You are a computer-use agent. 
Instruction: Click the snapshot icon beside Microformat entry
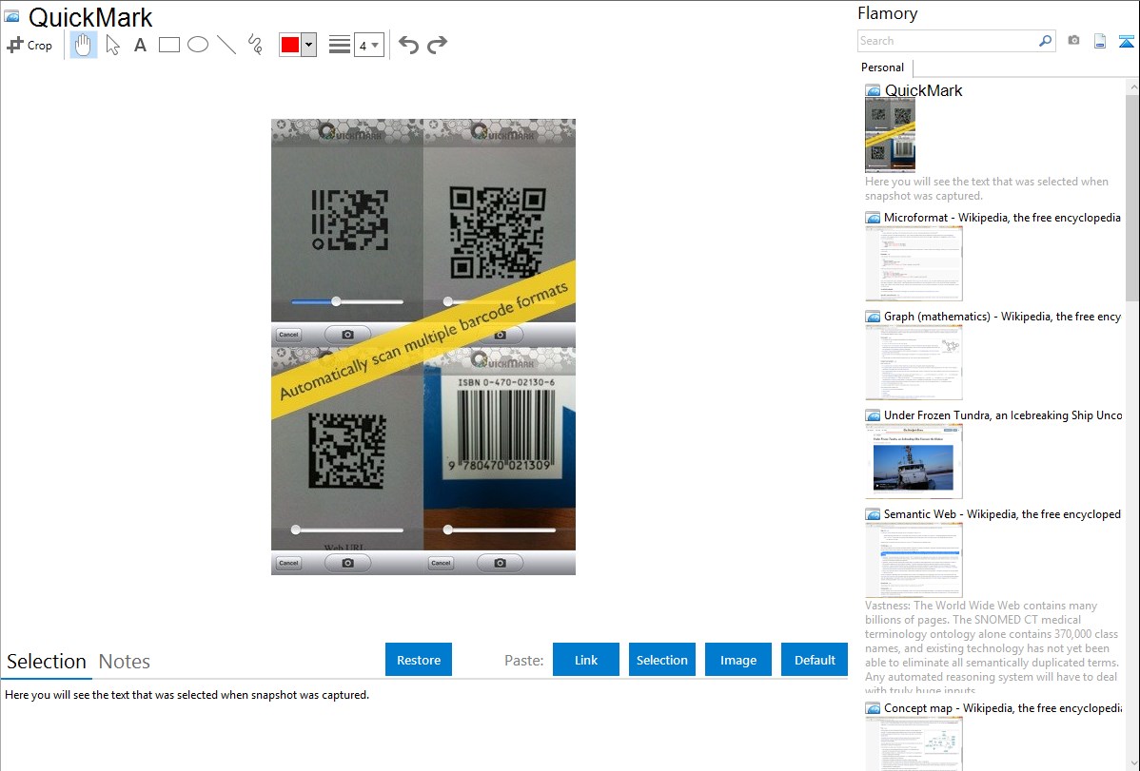coord(873,218)
